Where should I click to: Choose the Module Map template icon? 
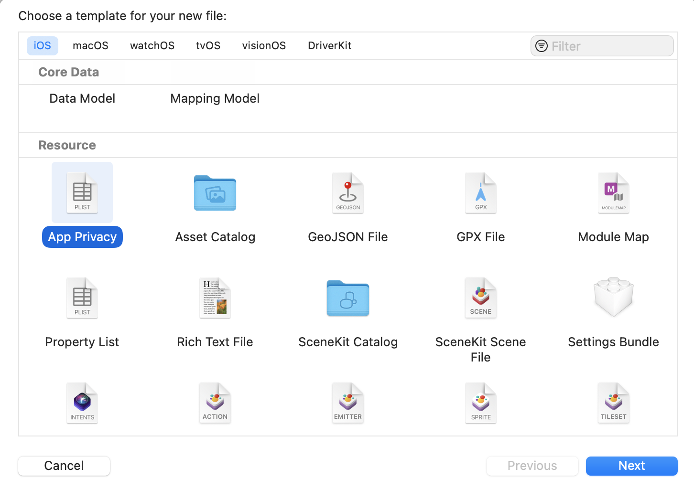(614, 193)
